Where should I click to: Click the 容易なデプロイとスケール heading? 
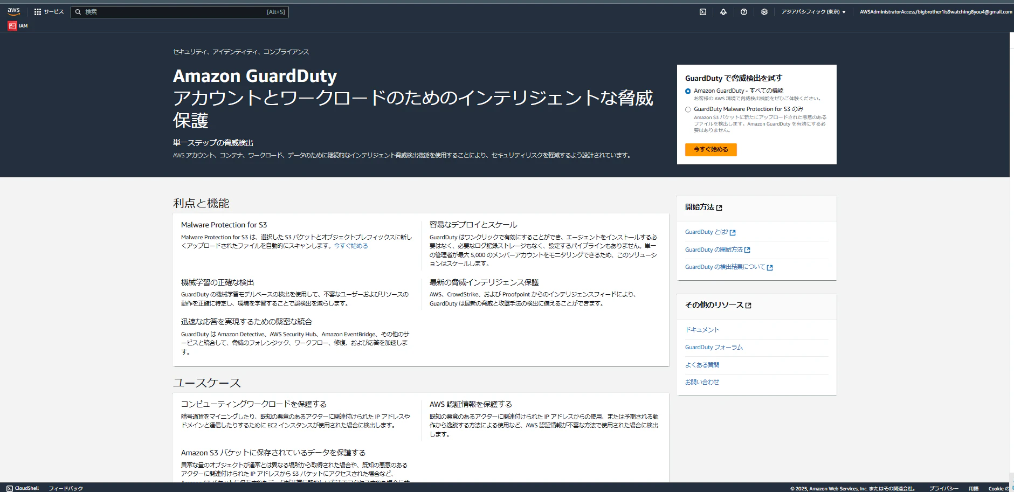[x=473, y=225]
